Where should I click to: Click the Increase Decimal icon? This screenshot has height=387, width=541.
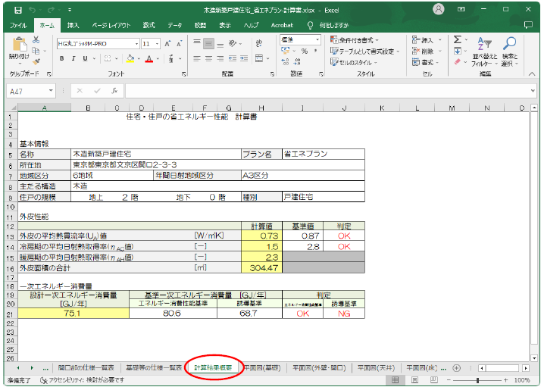(x=285, y=62)
